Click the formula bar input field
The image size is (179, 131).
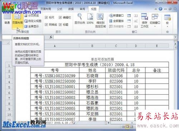pyautogui.click(x=114, y=37)
